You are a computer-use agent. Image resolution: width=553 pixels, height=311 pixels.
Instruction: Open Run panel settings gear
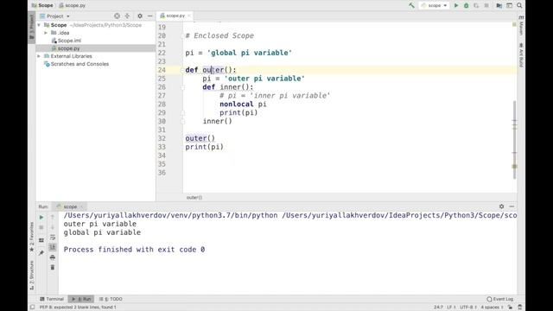pyautogui.click(x=501, y=206)
